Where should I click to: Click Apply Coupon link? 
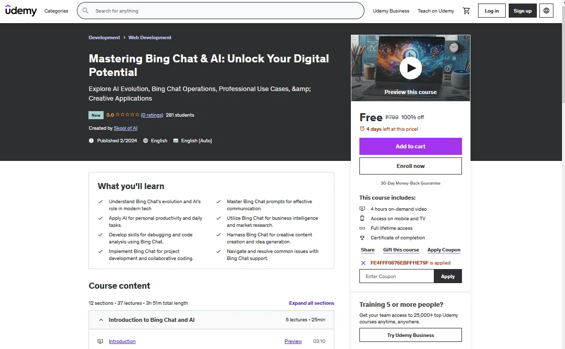tap(444, 250)
